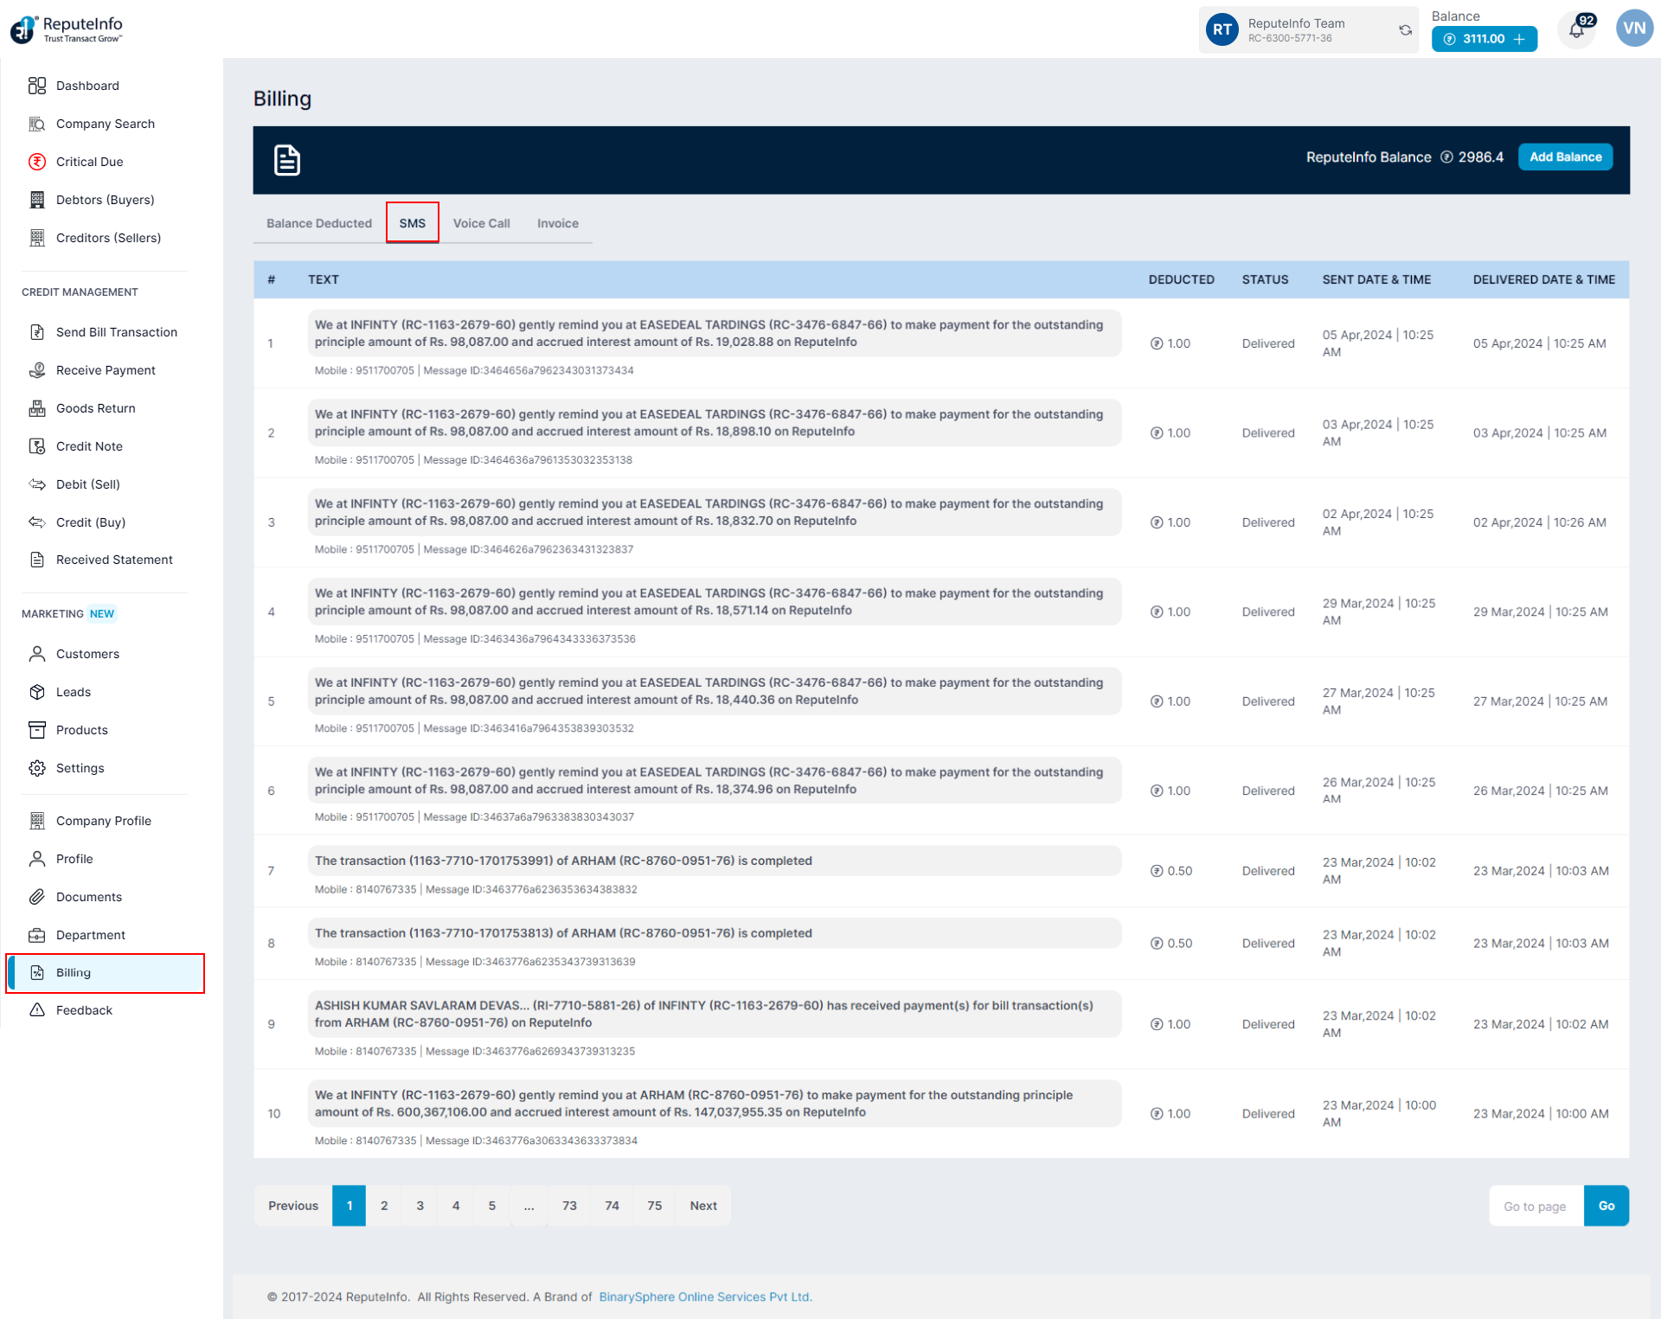Select the Invoice tab
The image size is (1661, 1319).
[557, 223]
